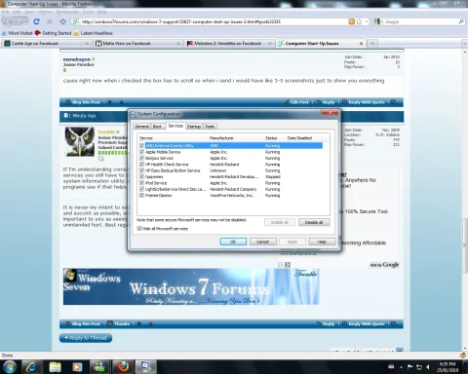Toggle LightScribeService Direct Disc checkbox
Screen dimensions: 468x374
[141, 189]
